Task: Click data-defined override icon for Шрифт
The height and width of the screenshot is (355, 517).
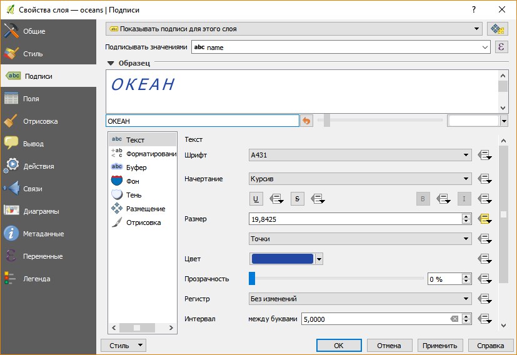Action: pyautogui.click(x=484, y=156)
